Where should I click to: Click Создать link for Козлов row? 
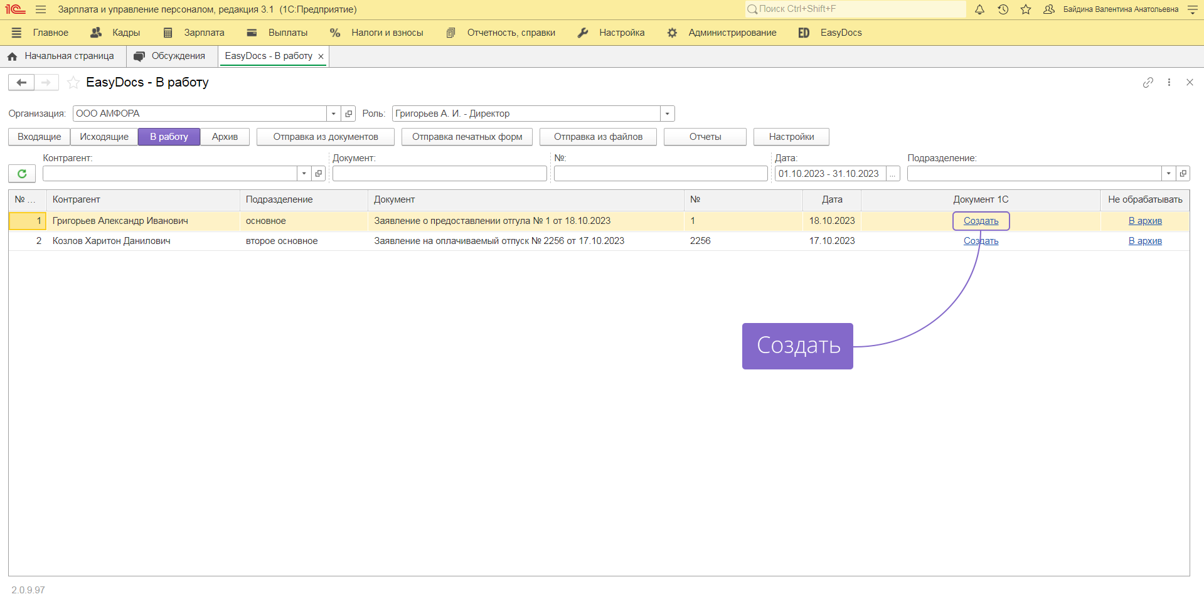pyautogui.click(x=981, y=241)
